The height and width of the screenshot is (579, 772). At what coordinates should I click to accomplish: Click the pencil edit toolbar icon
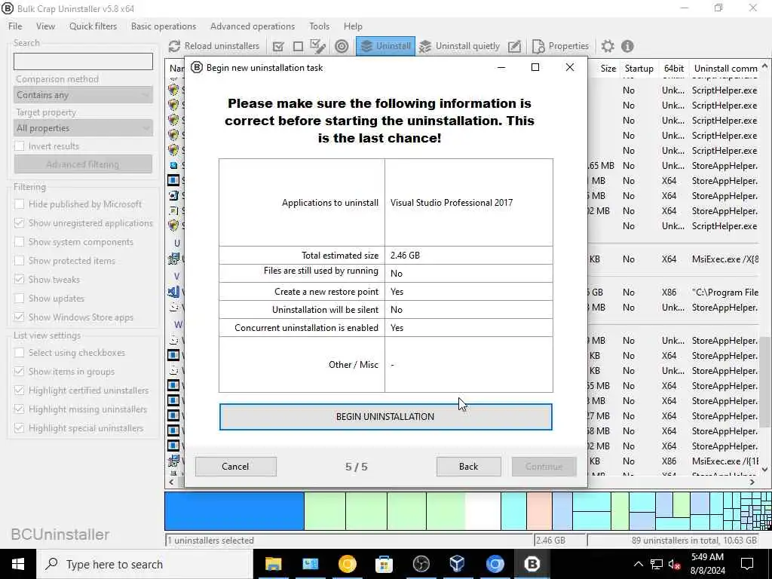(514, 46)
